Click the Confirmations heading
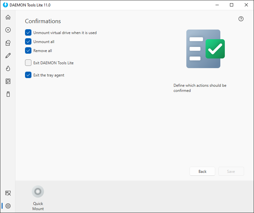This screenshot has width=254, height=213. 43,21
